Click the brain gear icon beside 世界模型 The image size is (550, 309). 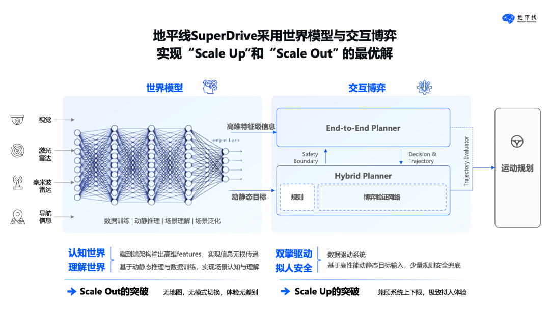210,86
